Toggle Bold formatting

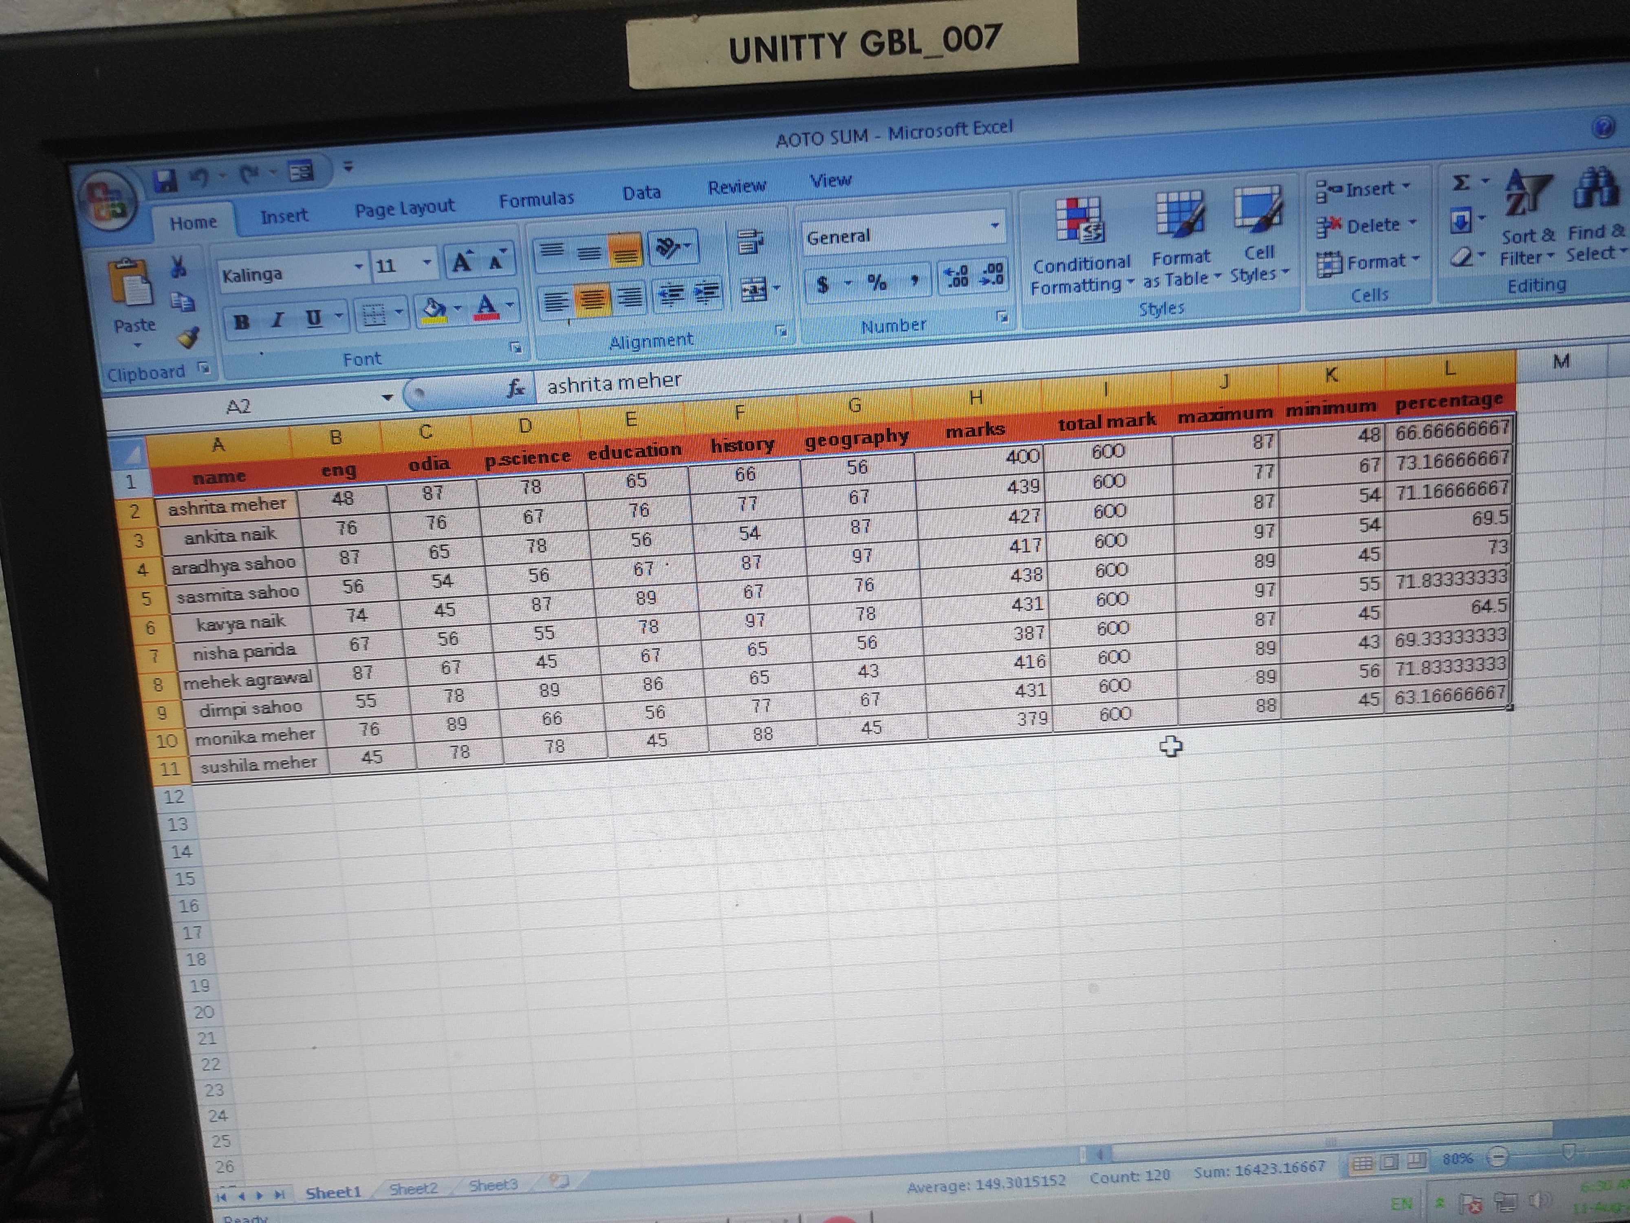241,321
